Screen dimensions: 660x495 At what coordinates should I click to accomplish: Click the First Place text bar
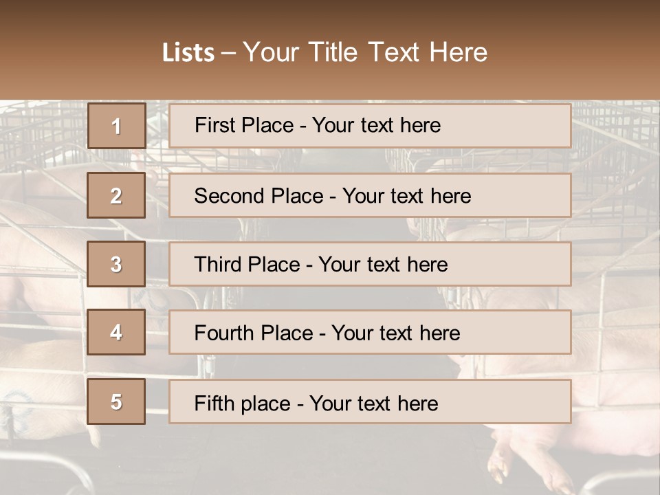[370, 126]
